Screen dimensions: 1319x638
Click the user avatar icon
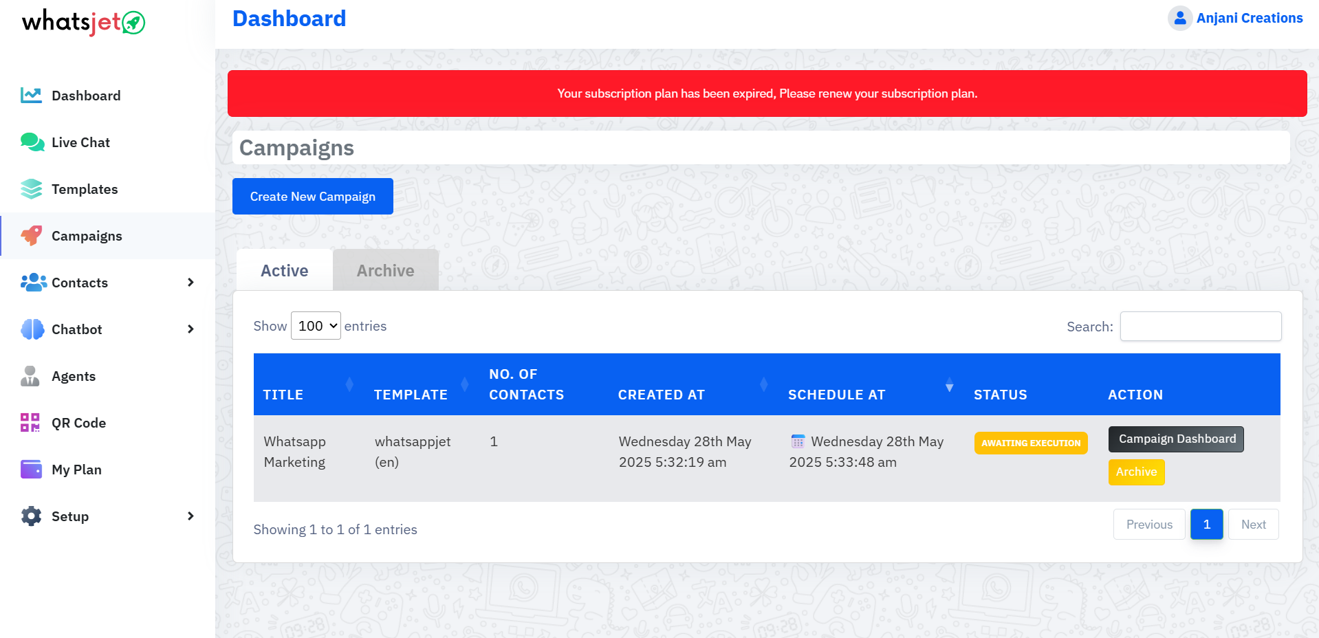(x=1180, y=19)
